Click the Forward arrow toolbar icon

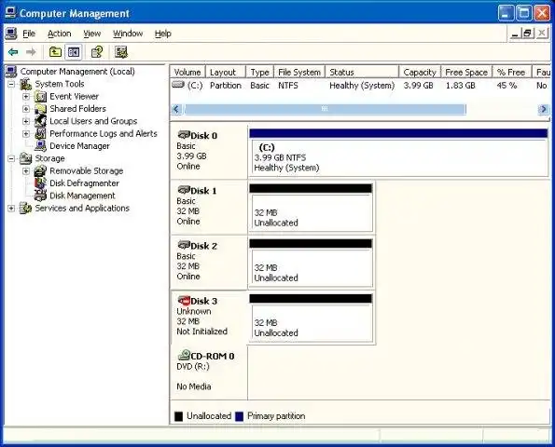point(31,52)
